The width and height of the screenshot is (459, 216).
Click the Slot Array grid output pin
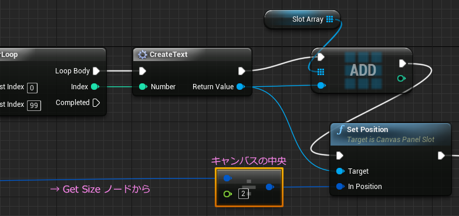click(x=330, y=19)
